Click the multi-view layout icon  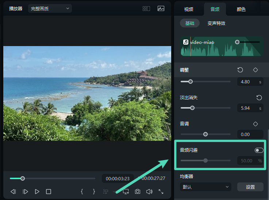pos(146,8)
